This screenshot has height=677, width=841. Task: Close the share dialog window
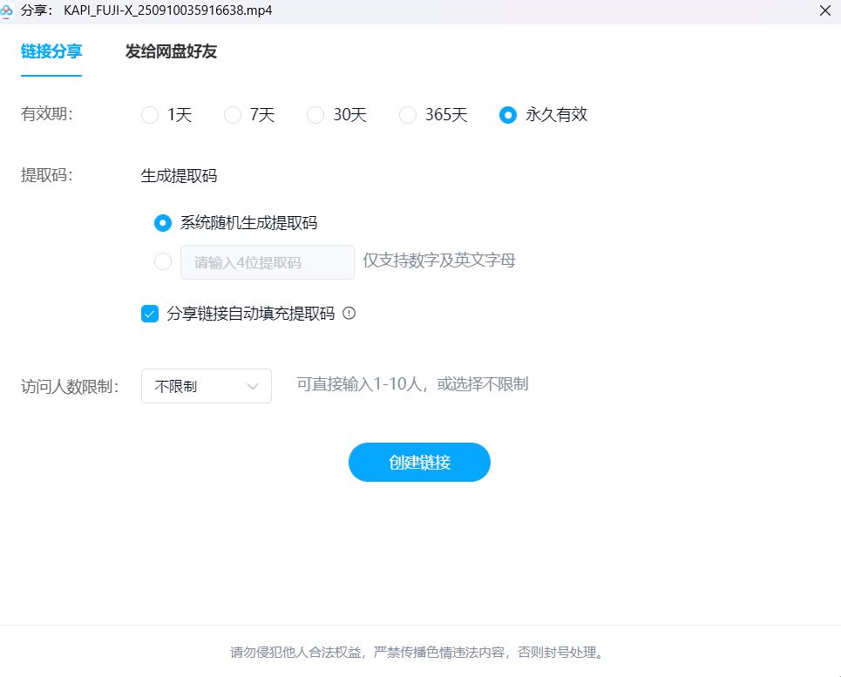point(824,10)
